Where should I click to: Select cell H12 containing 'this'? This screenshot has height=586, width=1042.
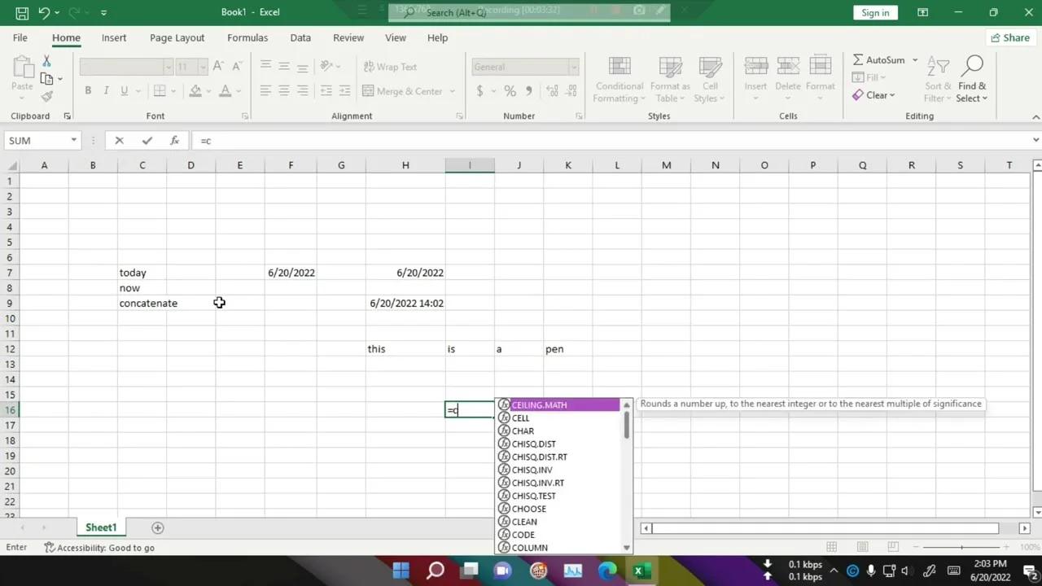coord(405,349)
